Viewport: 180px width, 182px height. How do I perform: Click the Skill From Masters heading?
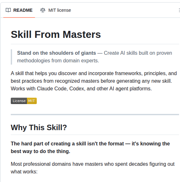56,34
